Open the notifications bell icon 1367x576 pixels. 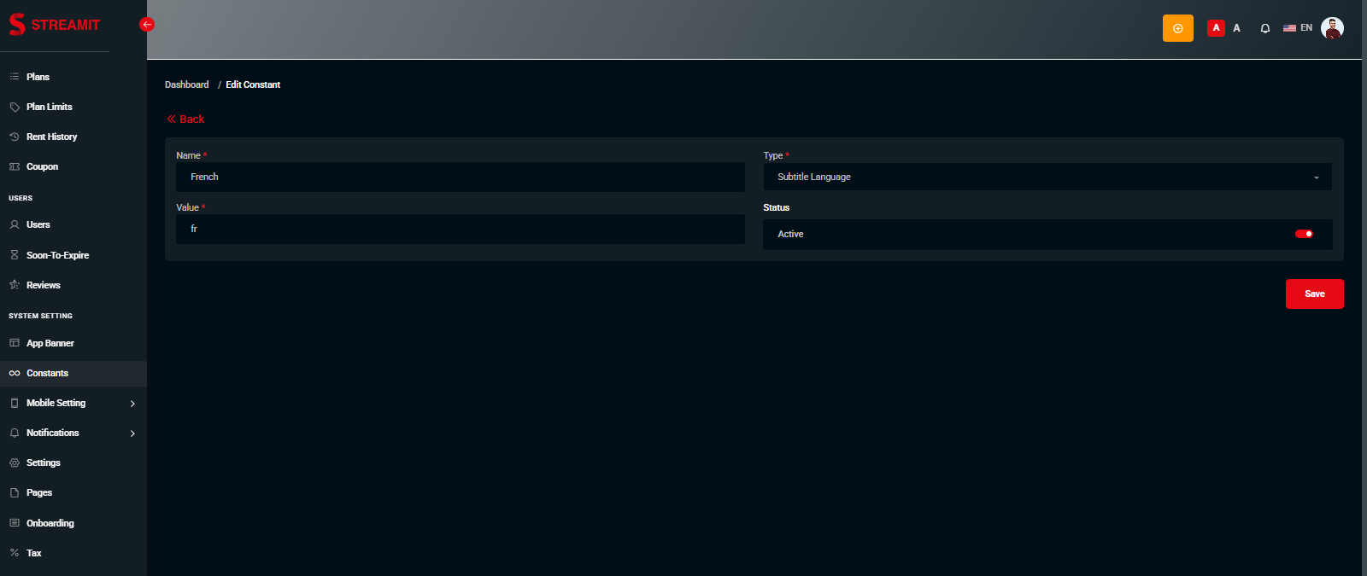[x=1264, y=28]
